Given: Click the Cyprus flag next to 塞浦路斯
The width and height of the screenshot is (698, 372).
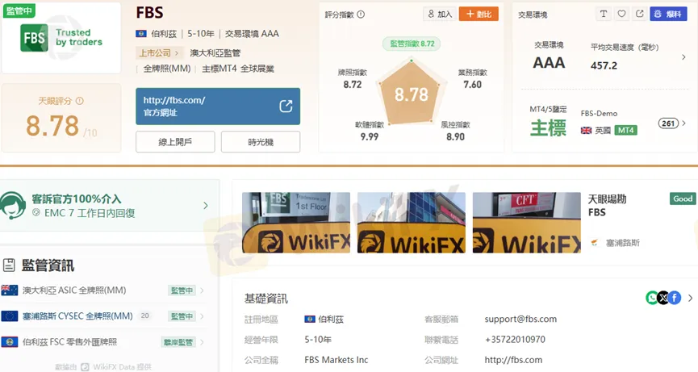Looking at the screenshot, I should tap(594, 243).
